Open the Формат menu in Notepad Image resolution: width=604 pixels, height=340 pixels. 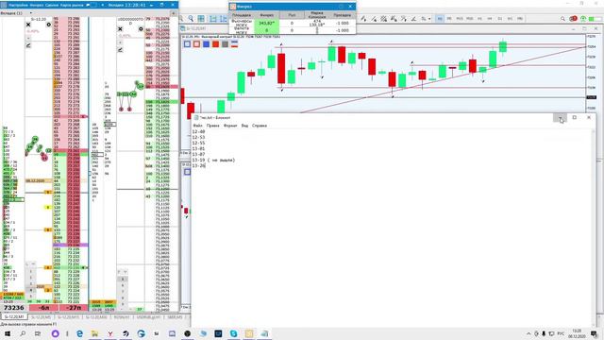tap(230, 126)
